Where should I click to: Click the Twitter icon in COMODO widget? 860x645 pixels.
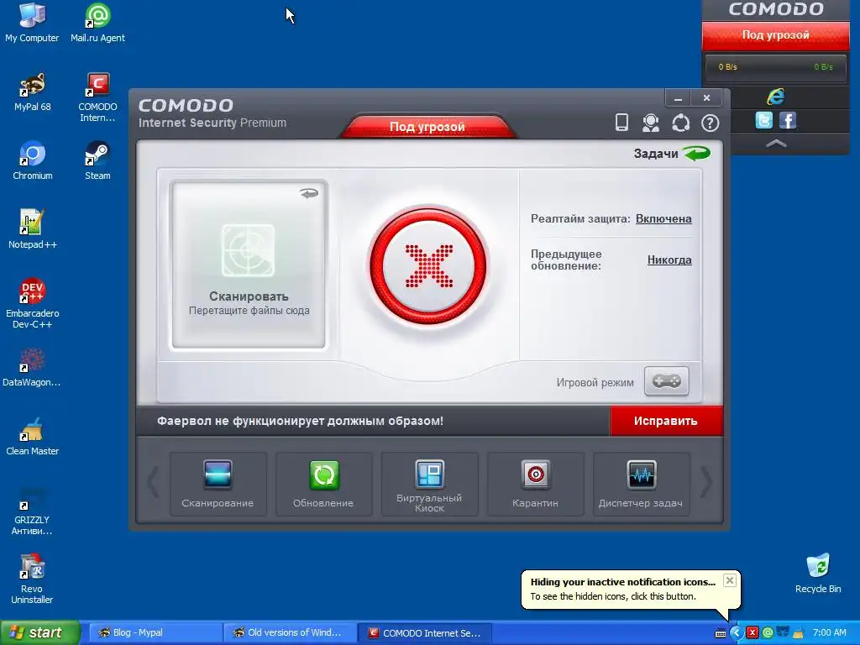(x=763, y=120)
